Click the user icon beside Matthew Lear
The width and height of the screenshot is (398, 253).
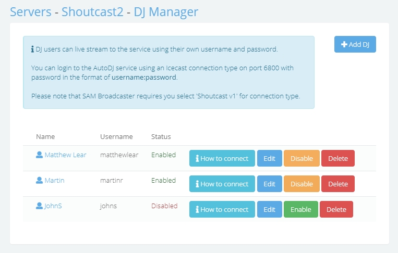[x=39, y=155]
